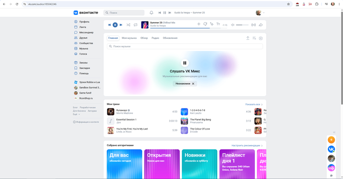Open Показать все for my tracks
This screenshot has width=343, height=179.
click(254, 104)
